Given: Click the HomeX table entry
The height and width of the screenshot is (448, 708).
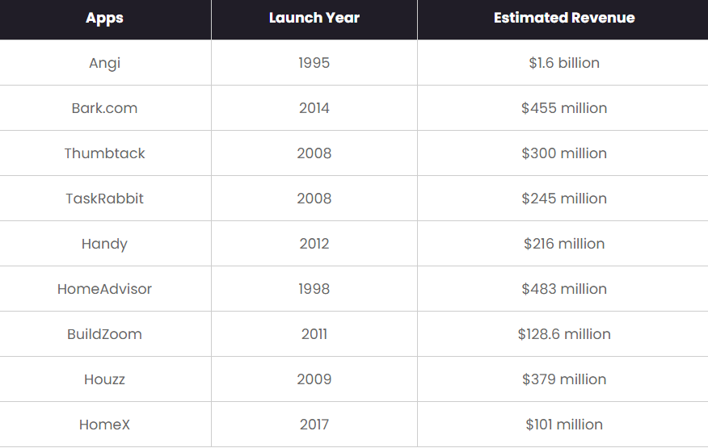Looking at the screenshot, I should (104, 424).
